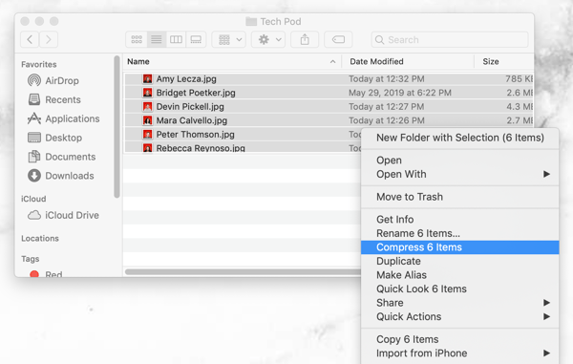Screen dimensions: 573x364
Task: Choose Duplicate from context menu
Action: (459, 261)
